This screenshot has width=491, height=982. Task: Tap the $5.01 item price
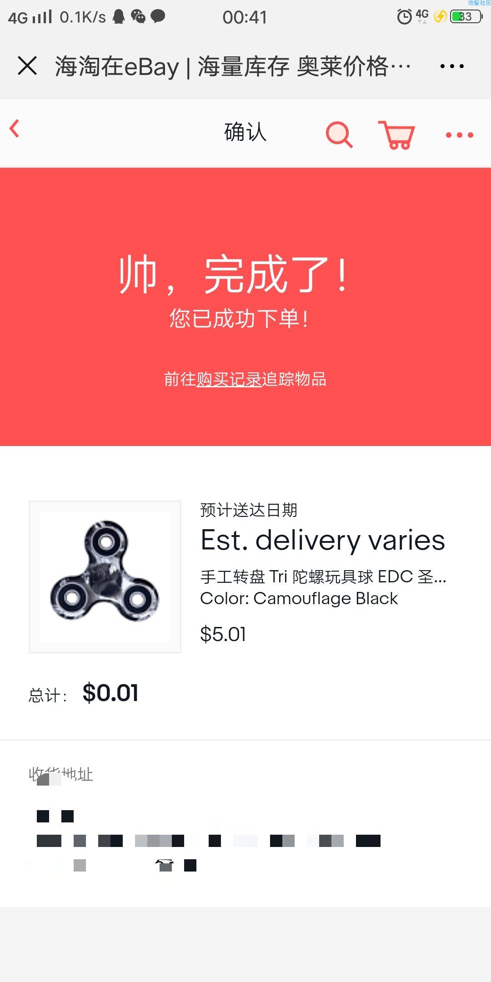(x=223, y=634)
